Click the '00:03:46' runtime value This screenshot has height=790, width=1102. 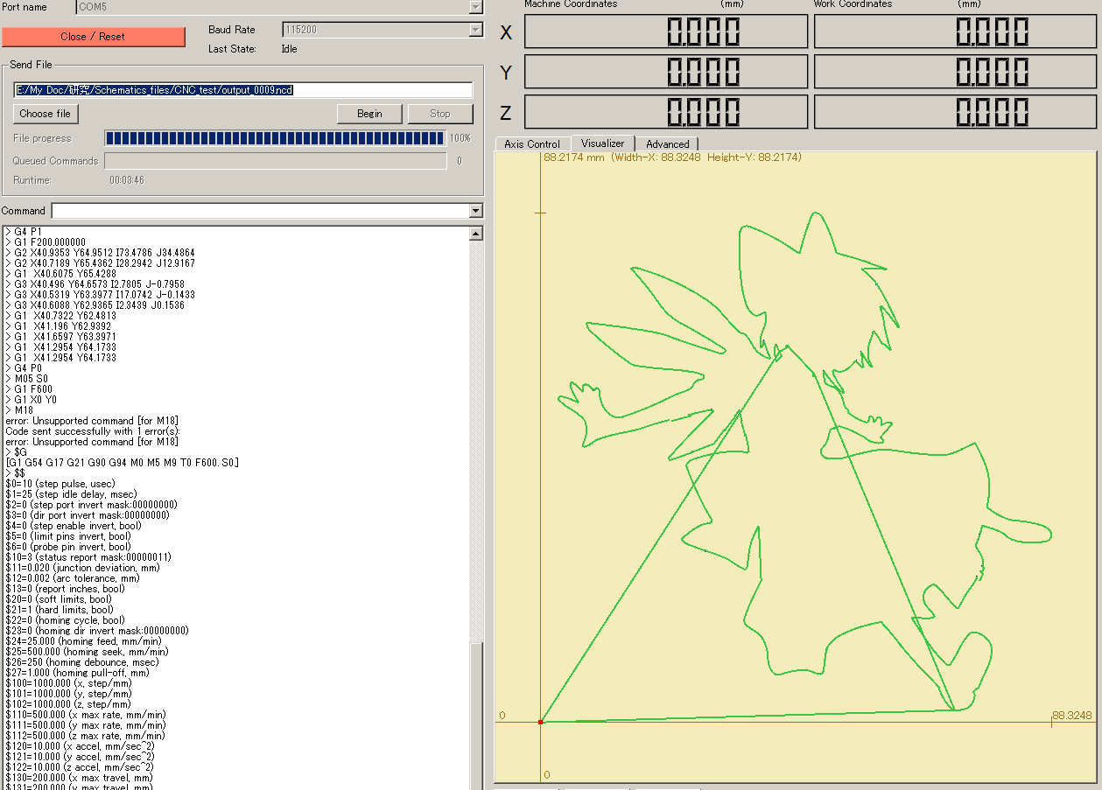click(127, 180)
